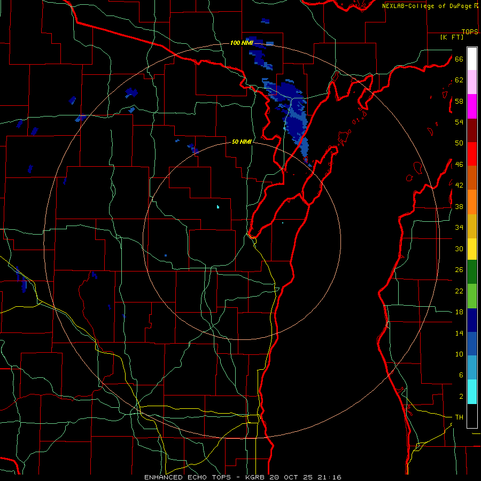
Task: Click the cyan 2-6 legend swatch
Action: (x=472, y=392)
